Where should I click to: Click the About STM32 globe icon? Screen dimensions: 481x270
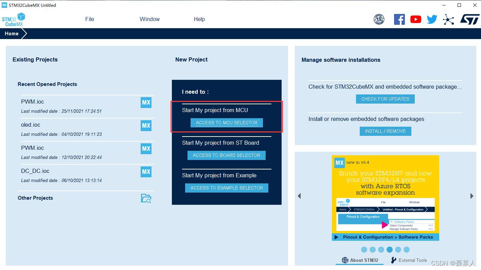(345, 260)
